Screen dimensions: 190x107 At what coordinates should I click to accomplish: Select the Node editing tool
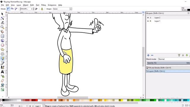click(2, 18)
